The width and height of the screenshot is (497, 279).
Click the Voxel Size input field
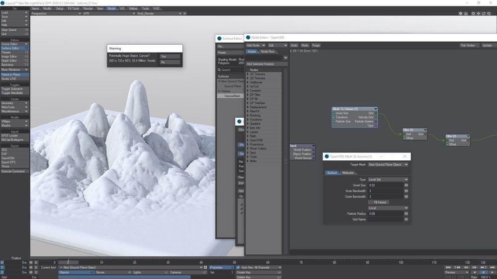tap(386, 185)
